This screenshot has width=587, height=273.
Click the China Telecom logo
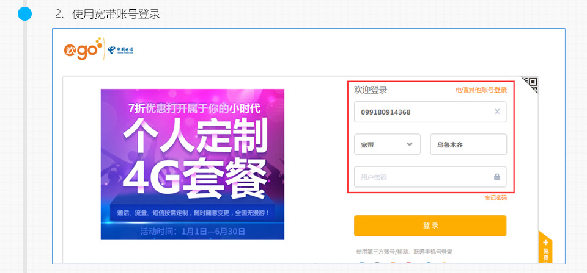120,50
